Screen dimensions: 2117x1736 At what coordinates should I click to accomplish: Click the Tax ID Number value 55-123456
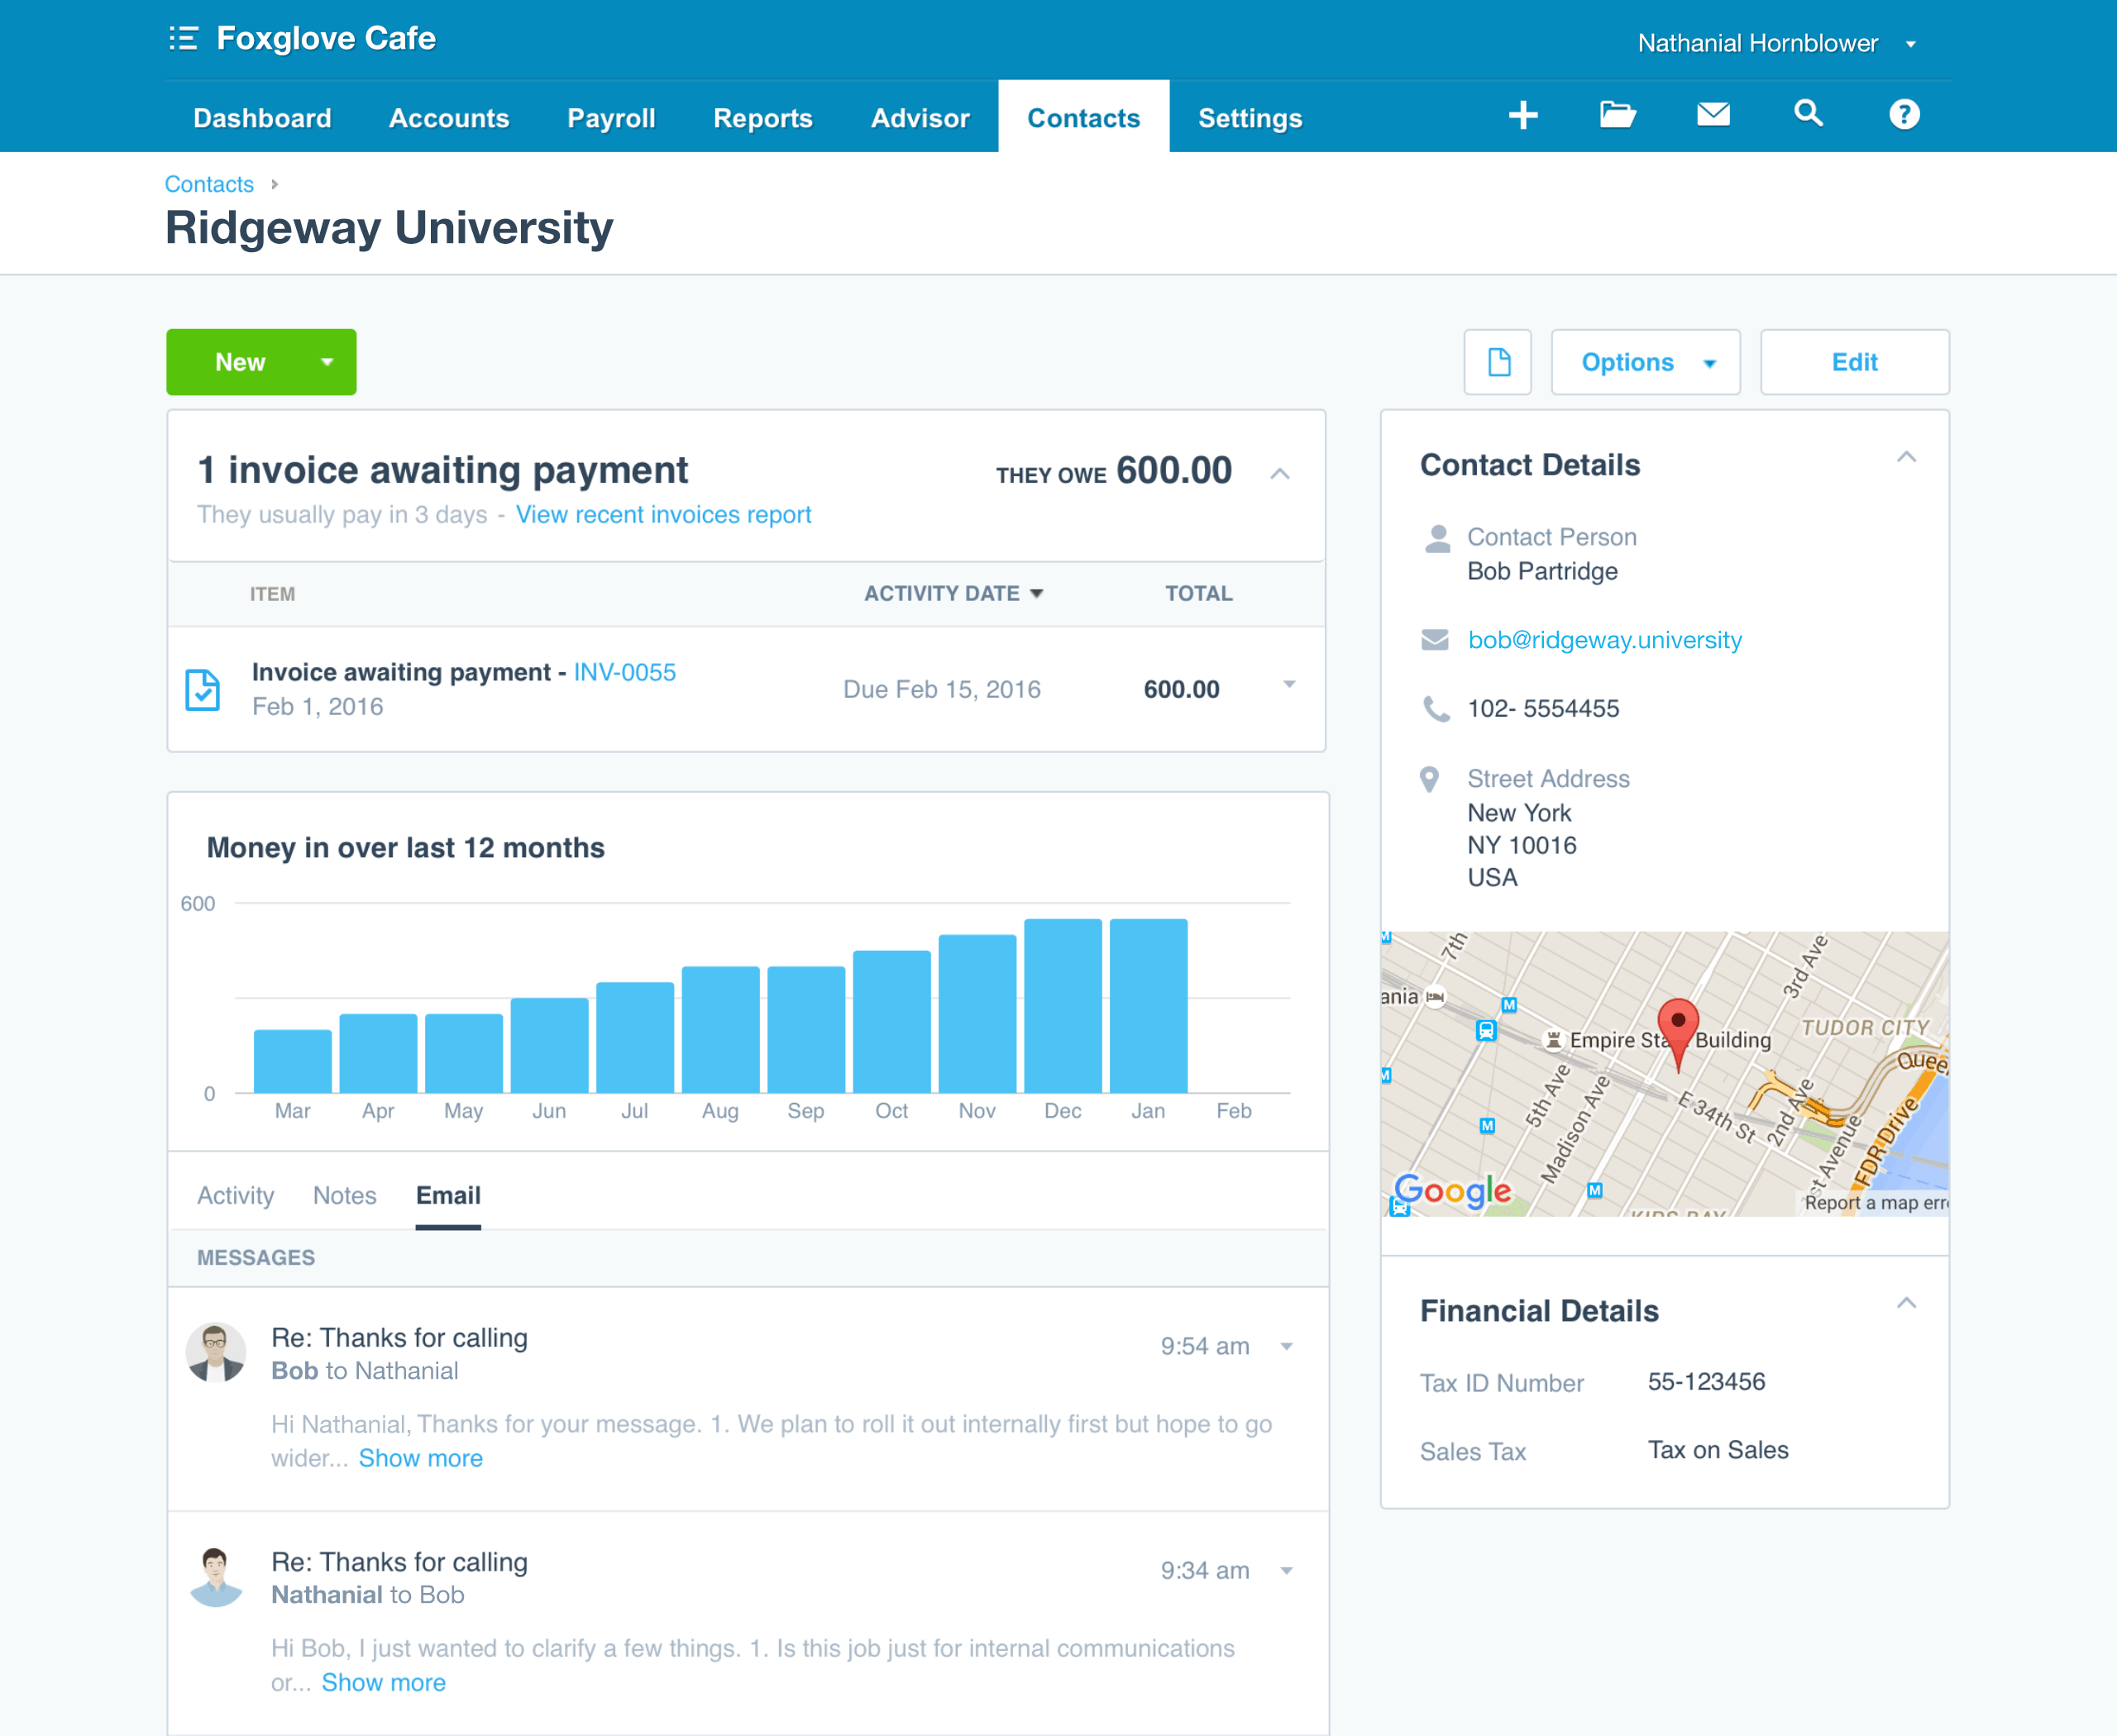[x=1706, y=1382]
